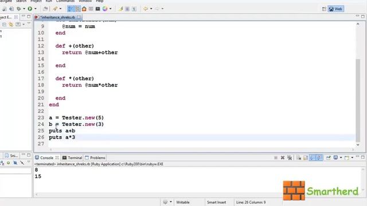This screenshot has height=206, width=367.
Task: Toggle show console on standard output change
Action: pyautogui.click(x=313, y=158)
